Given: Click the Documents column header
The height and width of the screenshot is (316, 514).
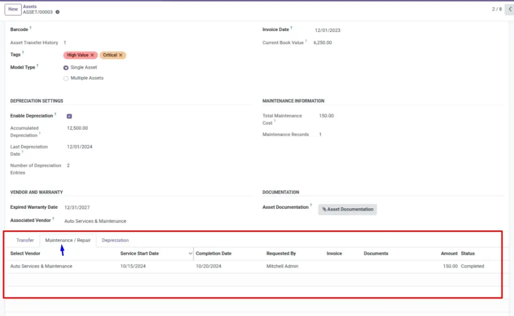Looking at the screenshot, I should point(375,253).
